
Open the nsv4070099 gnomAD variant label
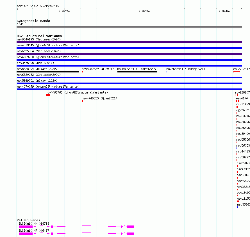[48, 86]
